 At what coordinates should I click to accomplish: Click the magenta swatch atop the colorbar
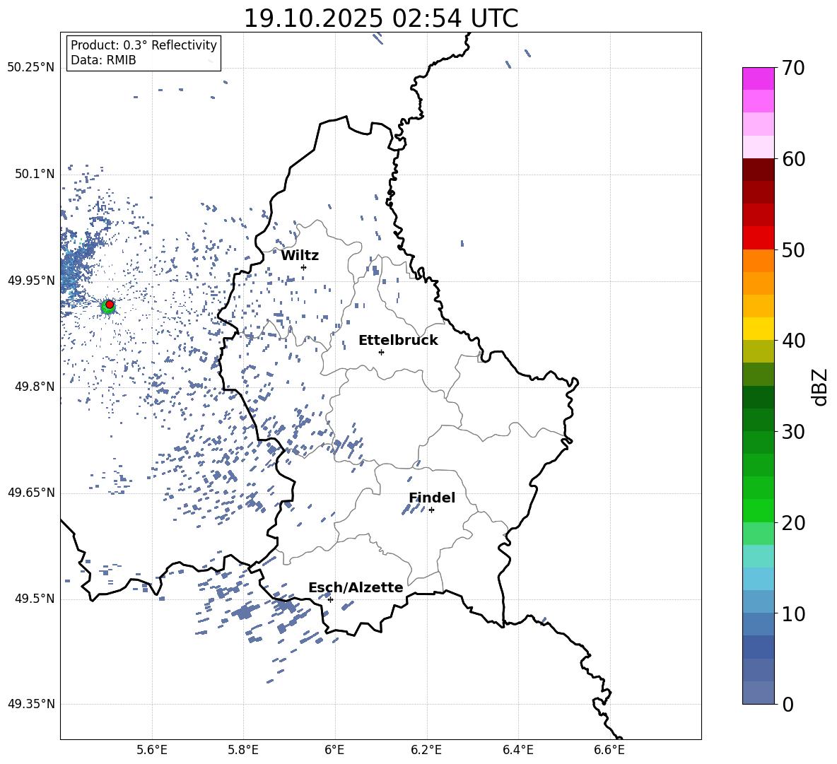[x=759, y=78]
